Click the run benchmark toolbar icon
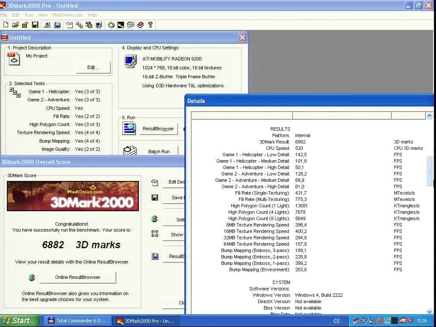This screenshot has height=327, width=436. point(111,25)
